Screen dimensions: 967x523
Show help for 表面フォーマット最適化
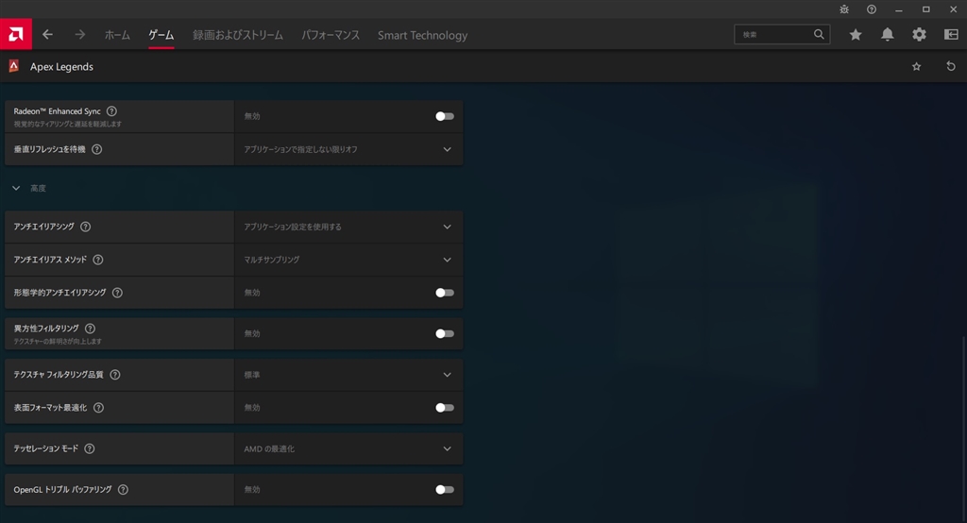98,408
